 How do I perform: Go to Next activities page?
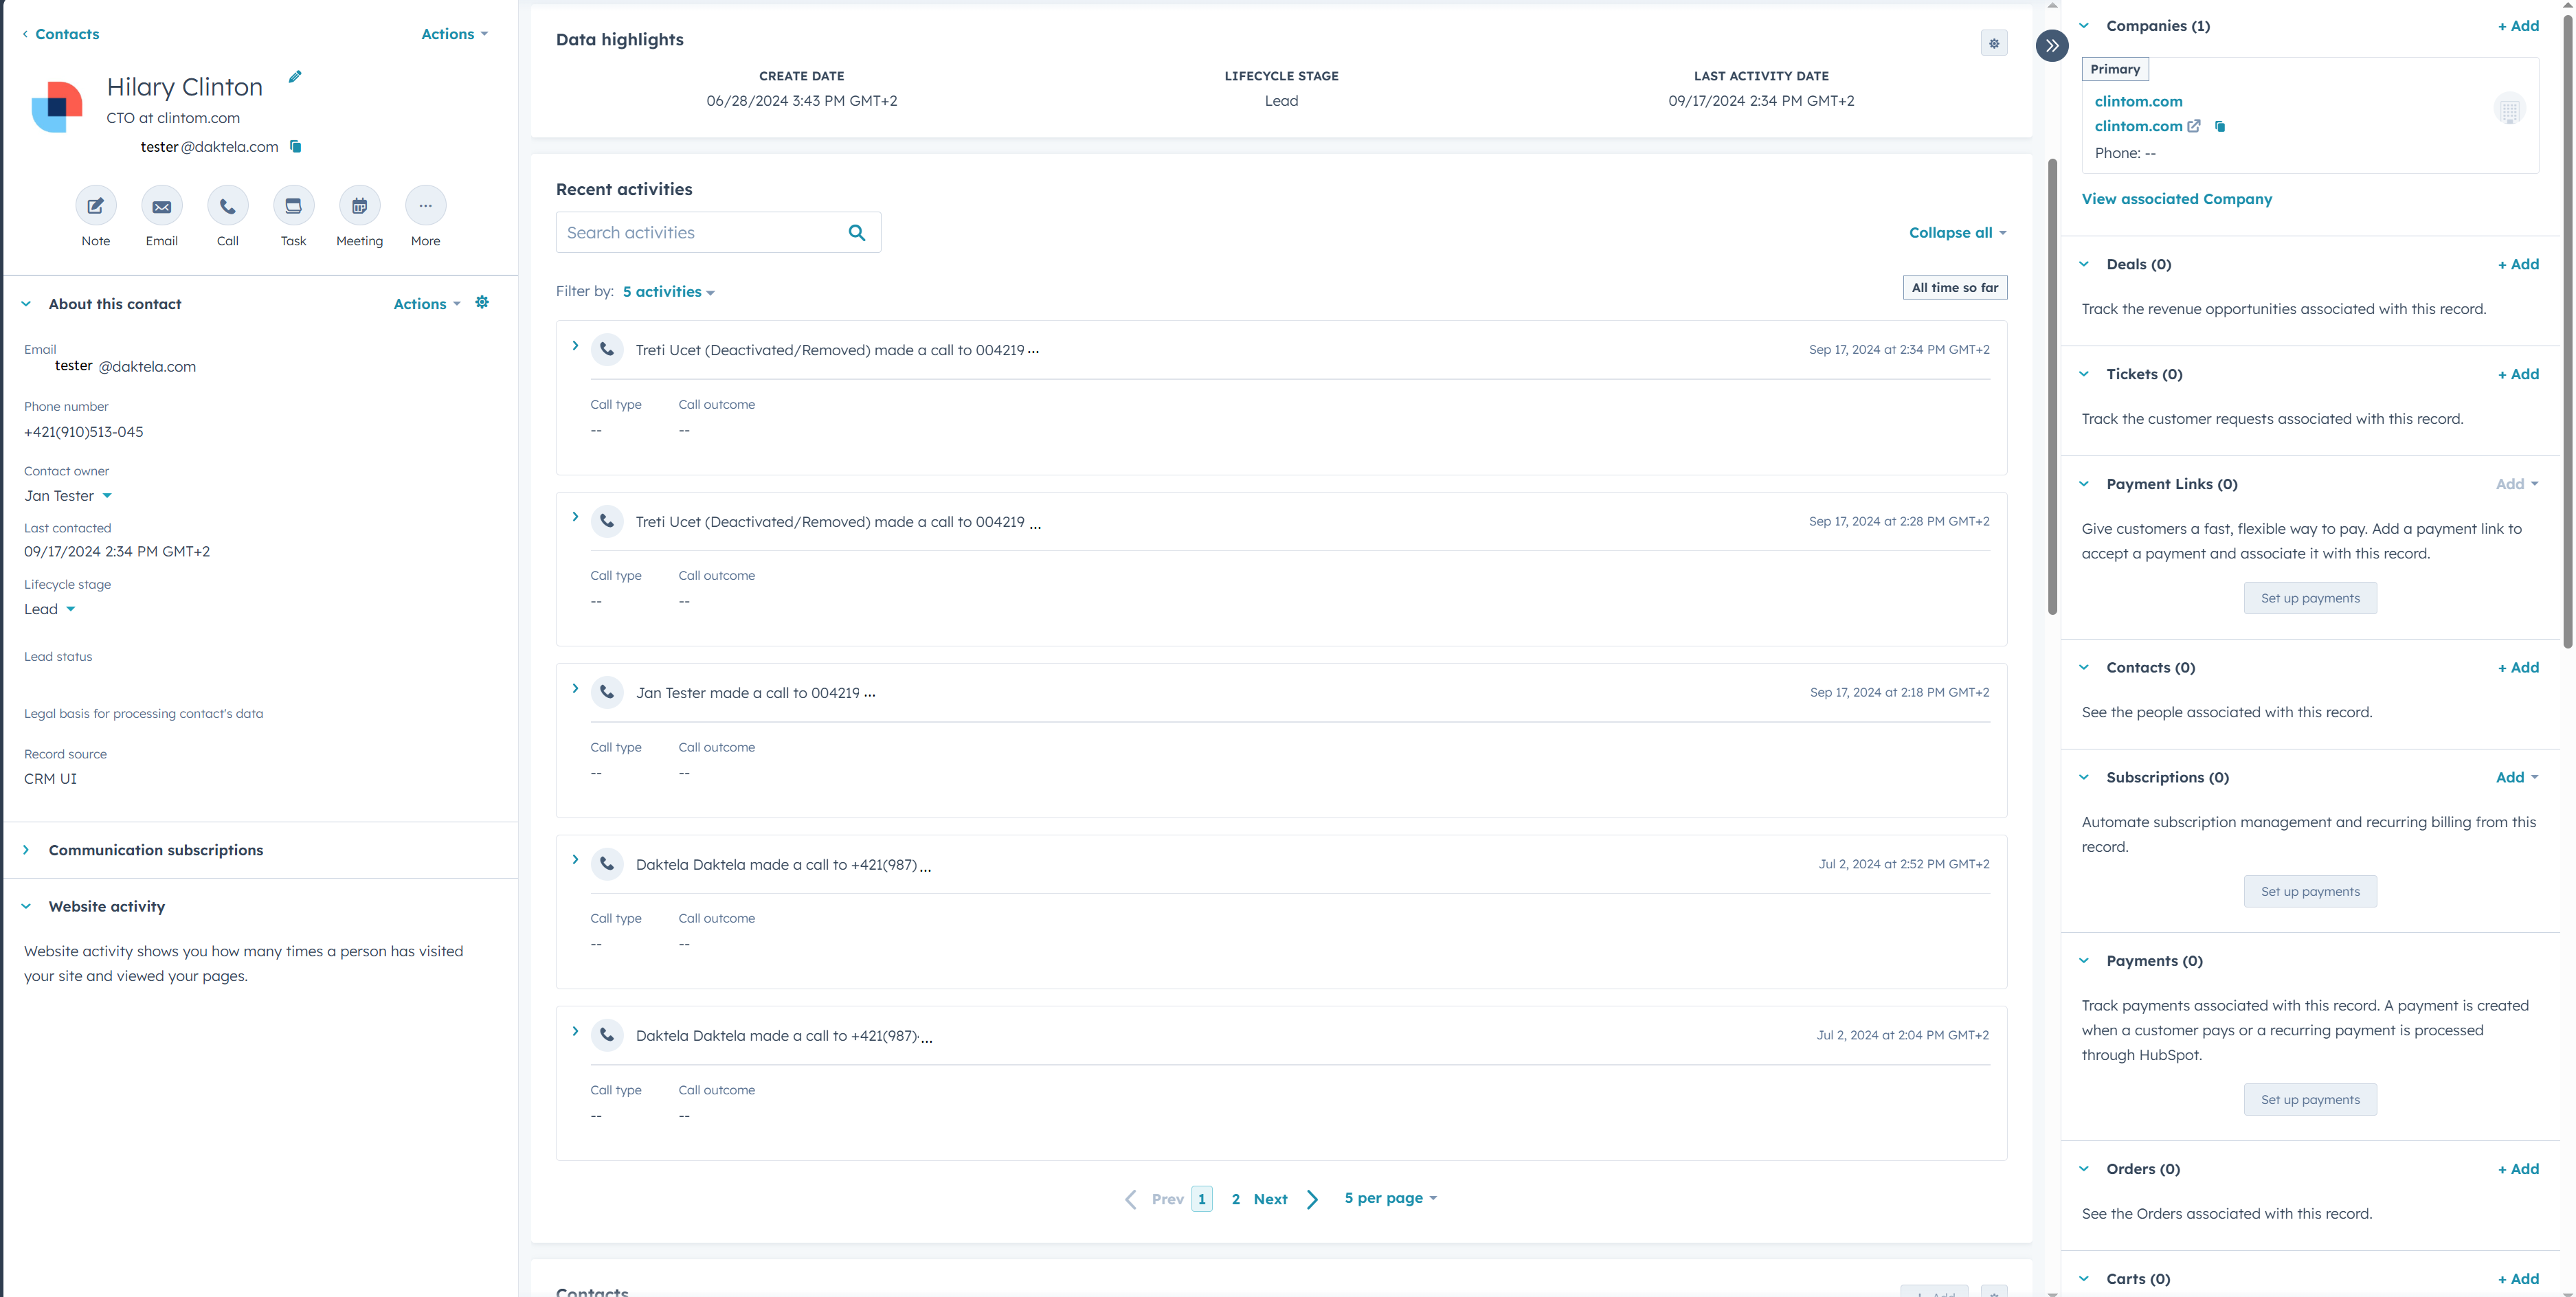(x=1270, y=1199)
